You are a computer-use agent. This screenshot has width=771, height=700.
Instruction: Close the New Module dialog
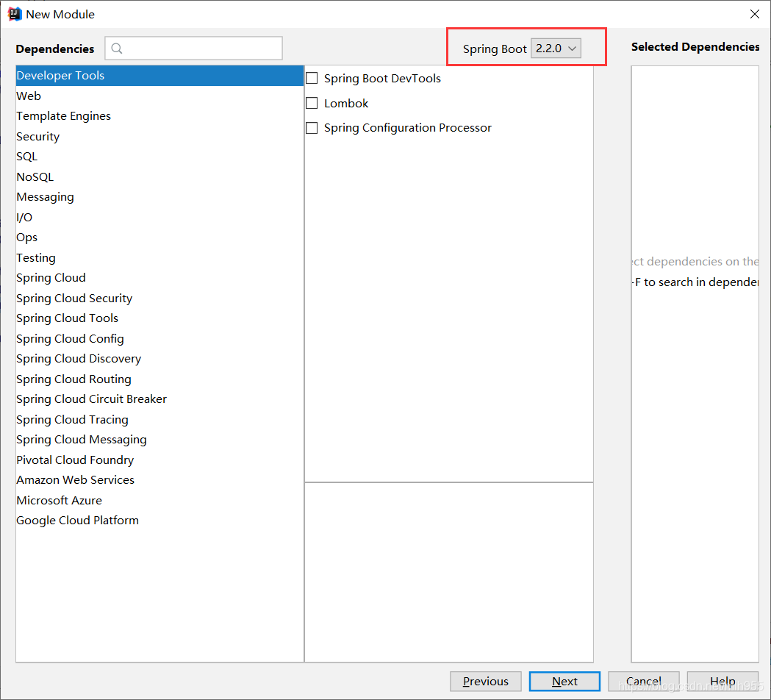[x=754, y=14]
